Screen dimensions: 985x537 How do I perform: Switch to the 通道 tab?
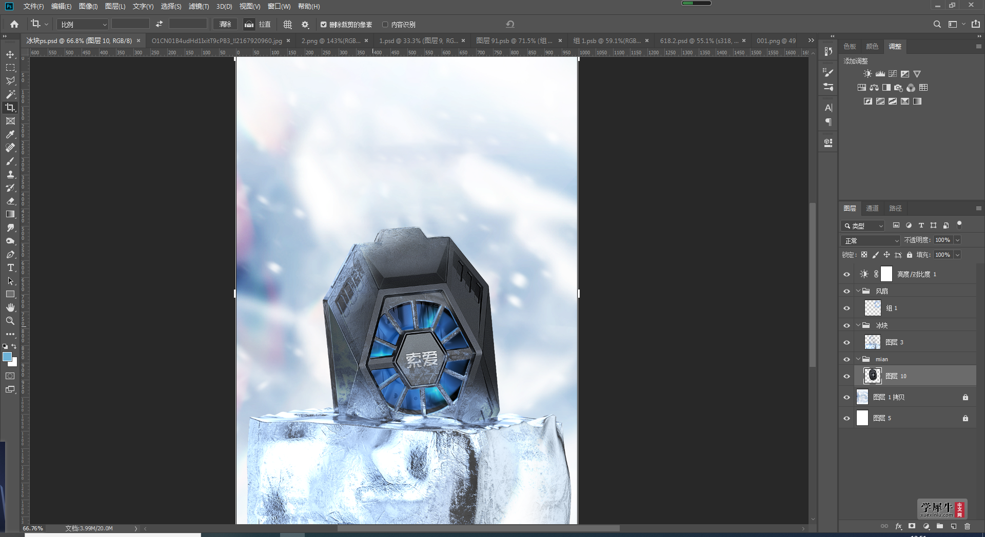coord(872,208)
